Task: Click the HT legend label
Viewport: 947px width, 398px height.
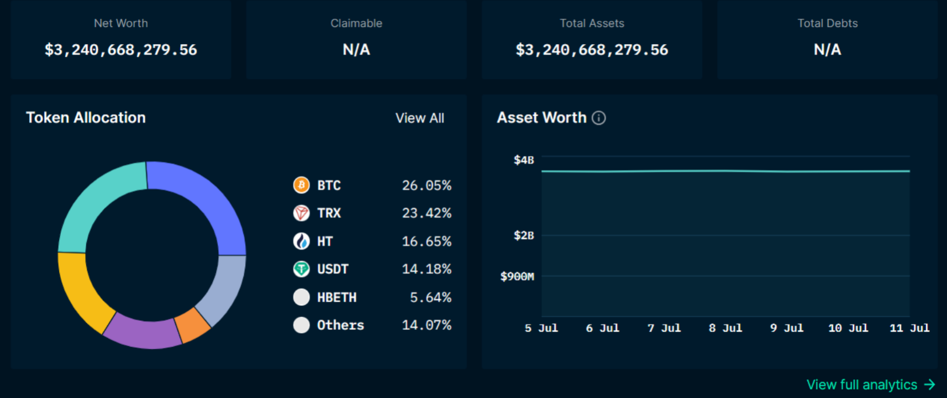Action: click(325, 241)
